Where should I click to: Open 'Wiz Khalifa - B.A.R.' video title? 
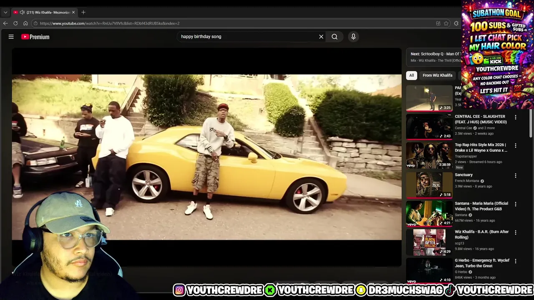[x=482, y=234]
